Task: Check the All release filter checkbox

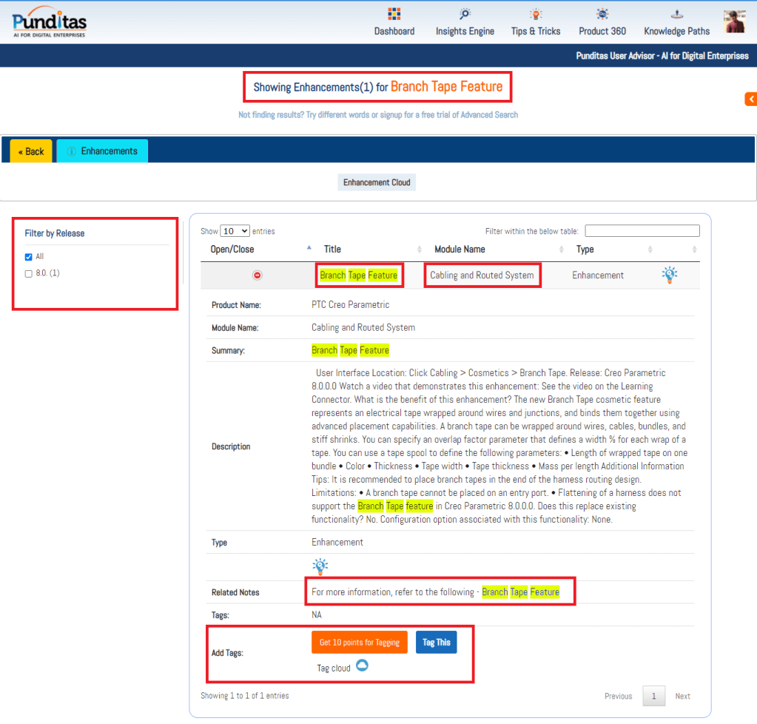Action: coord(29,257)
